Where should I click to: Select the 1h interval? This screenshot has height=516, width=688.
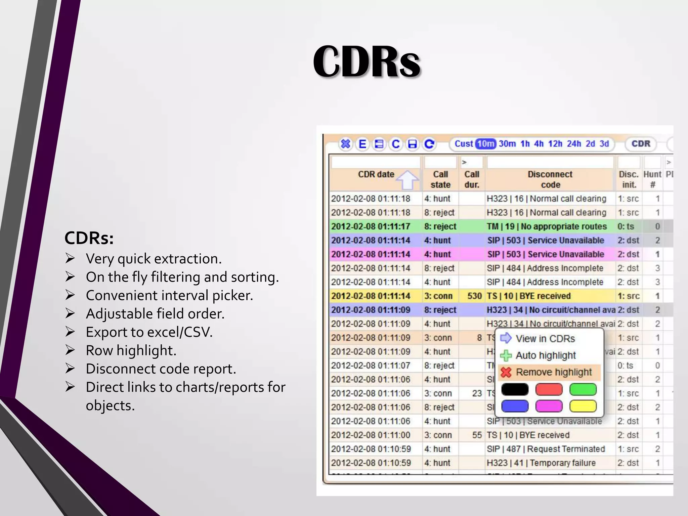525,144
